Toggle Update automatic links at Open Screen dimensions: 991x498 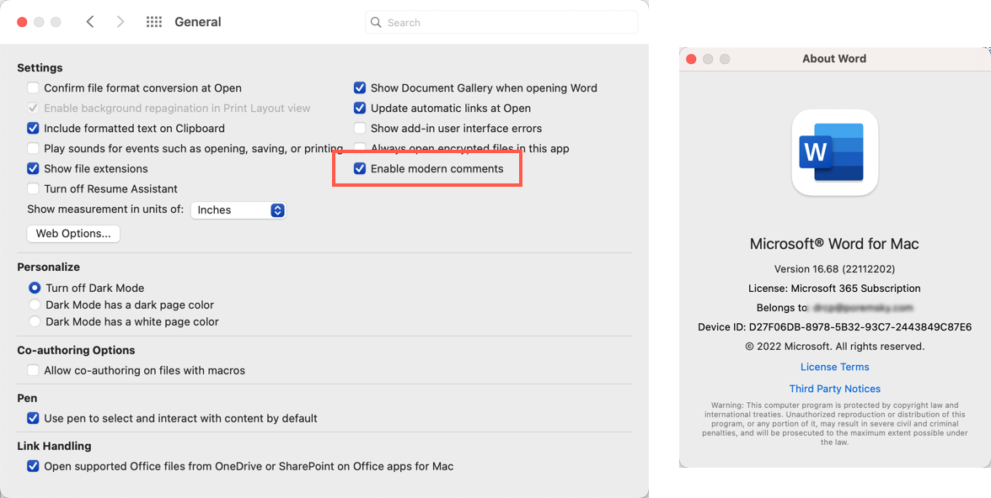click(360, 108)
